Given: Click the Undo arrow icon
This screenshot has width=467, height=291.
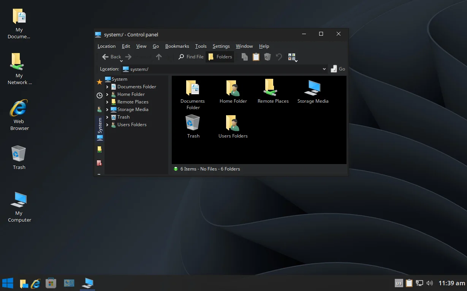Looking at the screenshot, I should point(279,56).
